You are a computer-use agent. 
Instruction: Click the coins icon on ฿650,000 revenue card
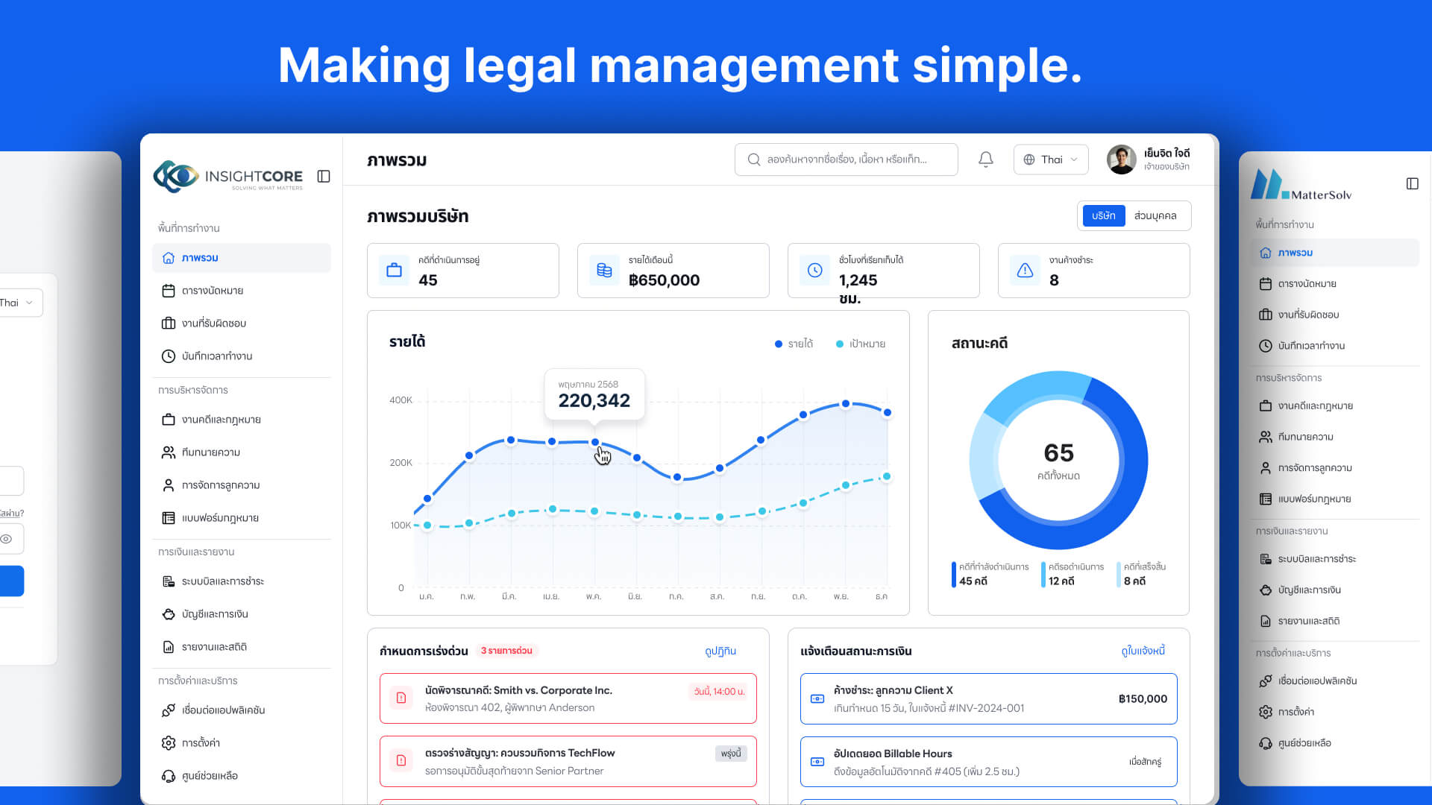click(x=604, y=271)
